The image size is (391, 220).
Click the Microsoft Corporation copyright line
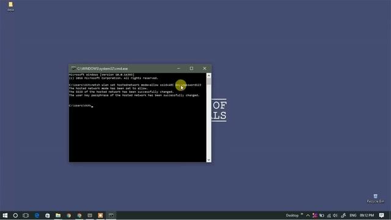click(114, 78)
